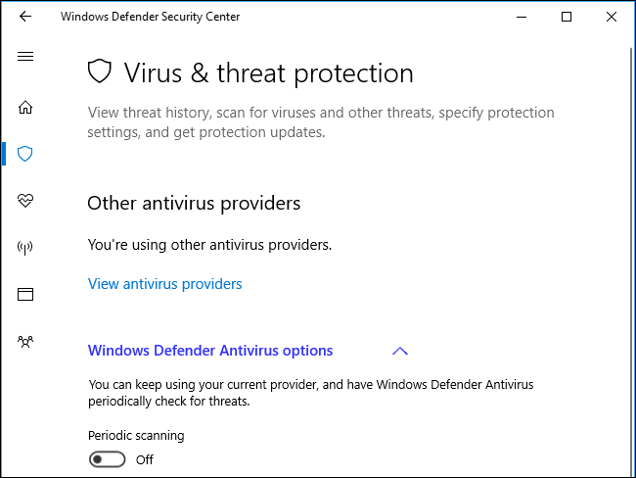This screenshot has height=478, width=636.
Task: Minimize the Security Center window
Action: pos(520,17)
